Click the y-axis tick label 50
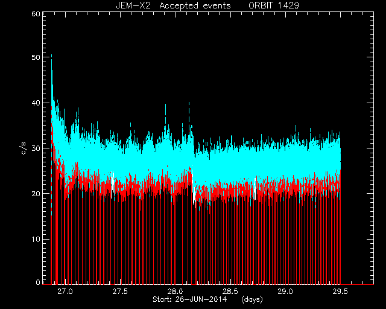The width and height of the screenshot is (386, 309). click(36, 57)
